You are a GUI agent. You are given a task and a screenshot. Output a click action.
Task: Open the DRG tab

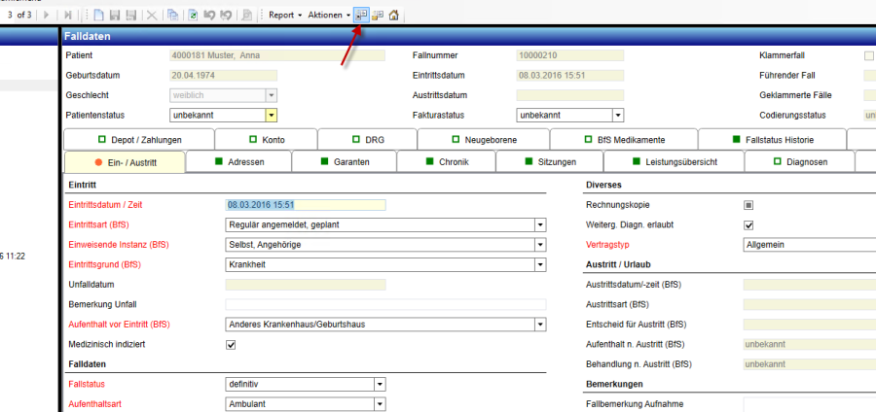click(368, 140)
